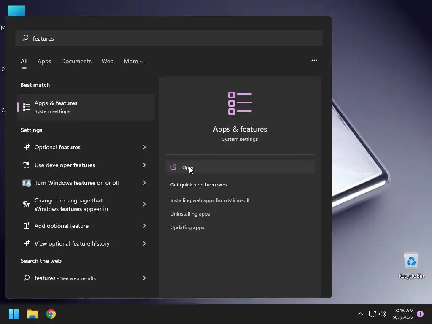The image size is (432, 324).
Task: Click the large Apps & features preview icon
Action: [240, 103]
